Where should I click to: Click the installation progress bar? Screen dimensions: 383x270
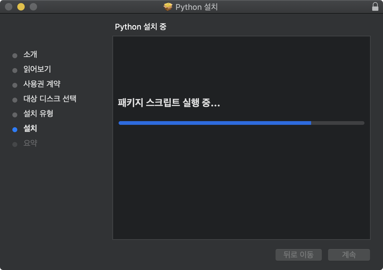click(x=242, y=123)
